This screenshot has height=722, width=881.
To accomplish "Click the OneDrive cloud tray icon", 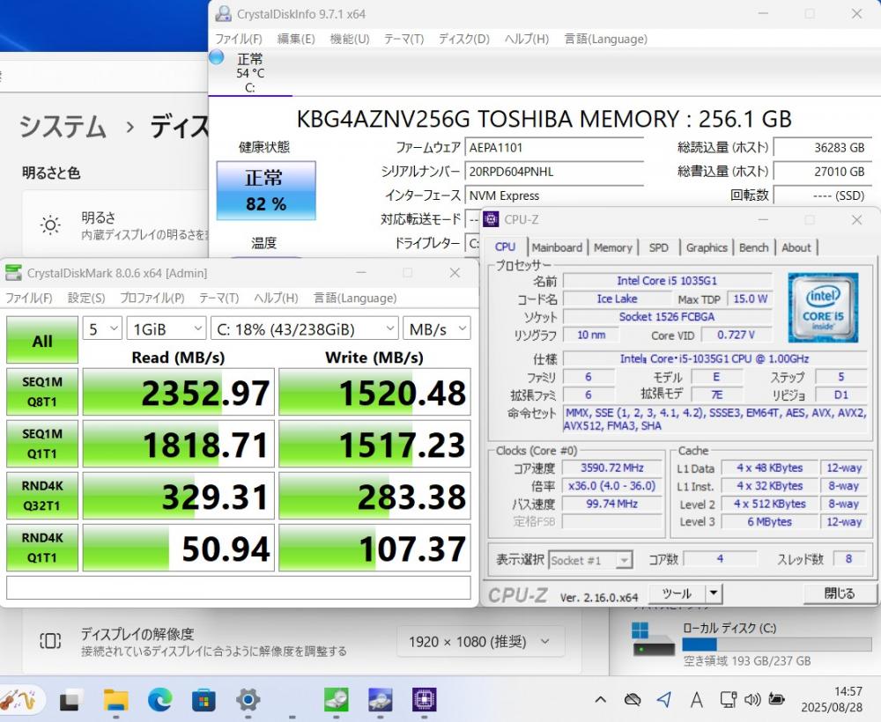I will [633, 699].
